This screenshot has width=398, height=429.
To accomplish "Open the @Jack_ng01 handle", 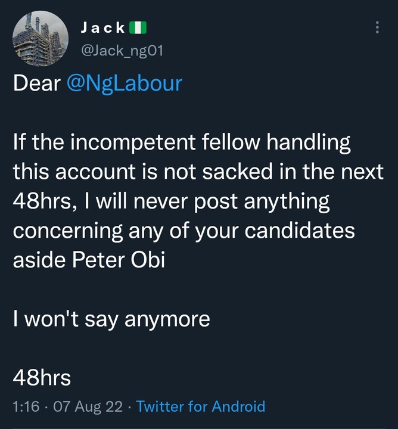I will pos(121,51).
